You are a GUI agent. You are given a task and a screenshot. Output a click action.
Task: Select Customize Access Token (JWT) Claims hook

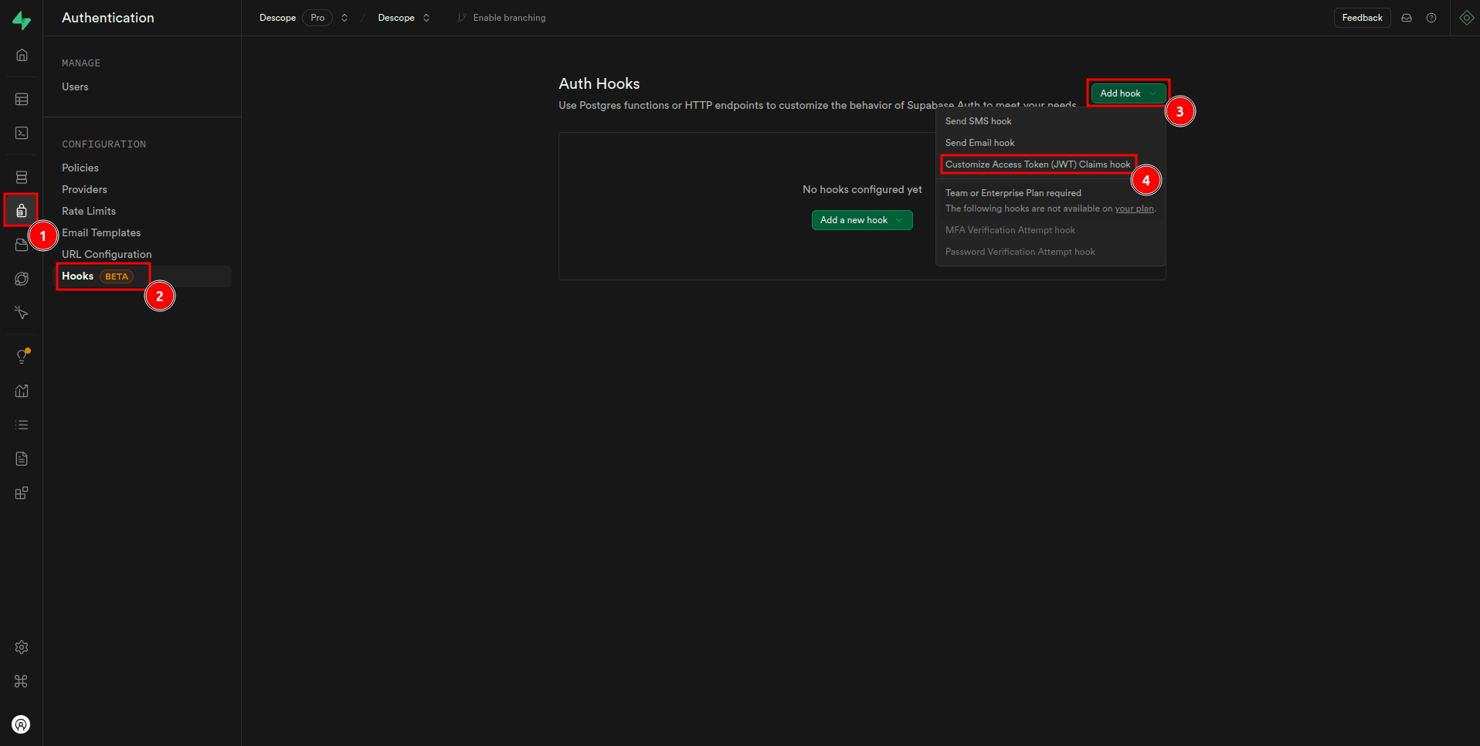click(x=1037, y=164)
